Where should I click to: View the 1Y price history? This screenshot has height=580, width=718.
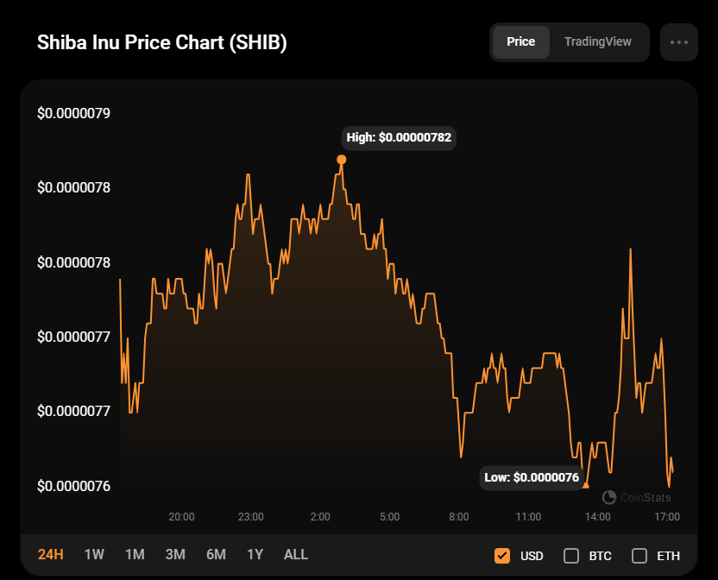pos(255,554)
